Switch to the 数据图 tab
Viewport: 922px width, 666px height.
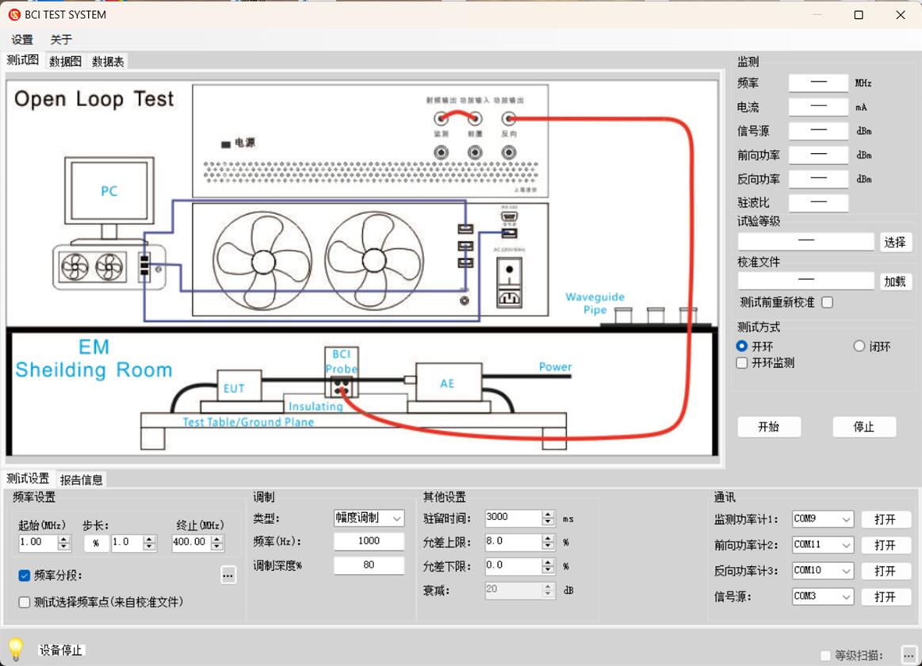click(x=65, y=60)
